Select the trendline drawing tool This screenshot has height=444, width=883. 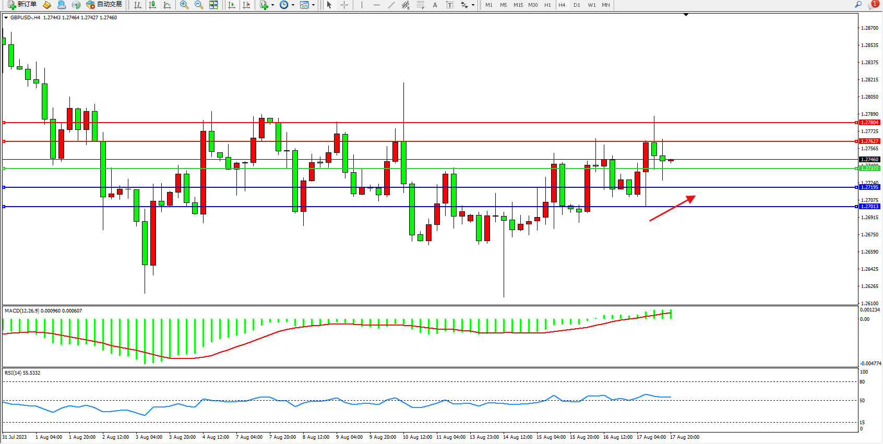click(391, 5)
